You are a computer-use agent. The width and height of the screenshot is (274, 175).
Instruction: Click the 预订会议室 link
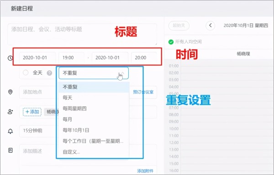coord(143,92)
